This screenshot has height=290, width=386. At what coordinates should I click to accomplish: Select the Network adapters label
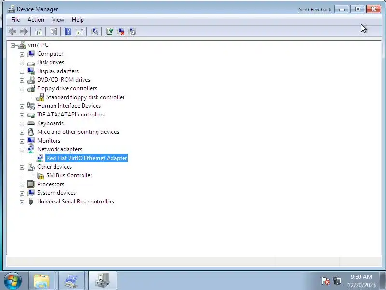click(59, 149)
